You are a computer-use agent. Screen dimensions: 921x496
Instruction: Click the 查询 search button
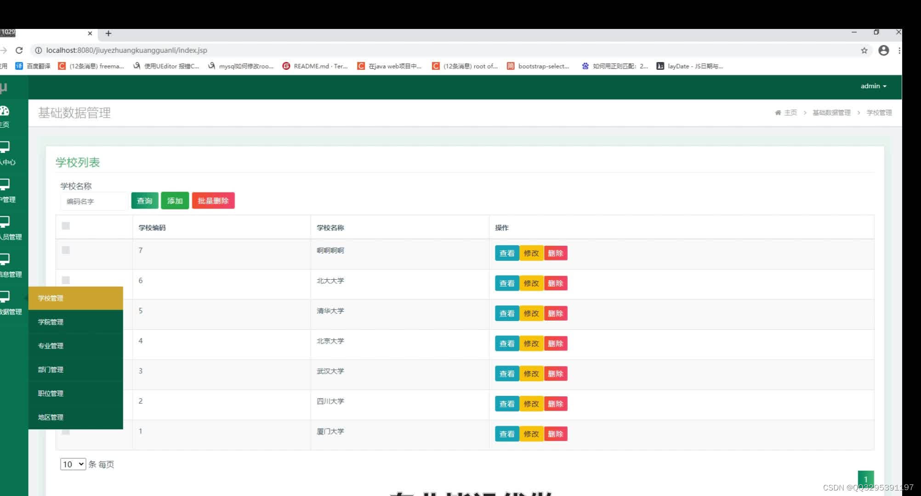point(145,201)
